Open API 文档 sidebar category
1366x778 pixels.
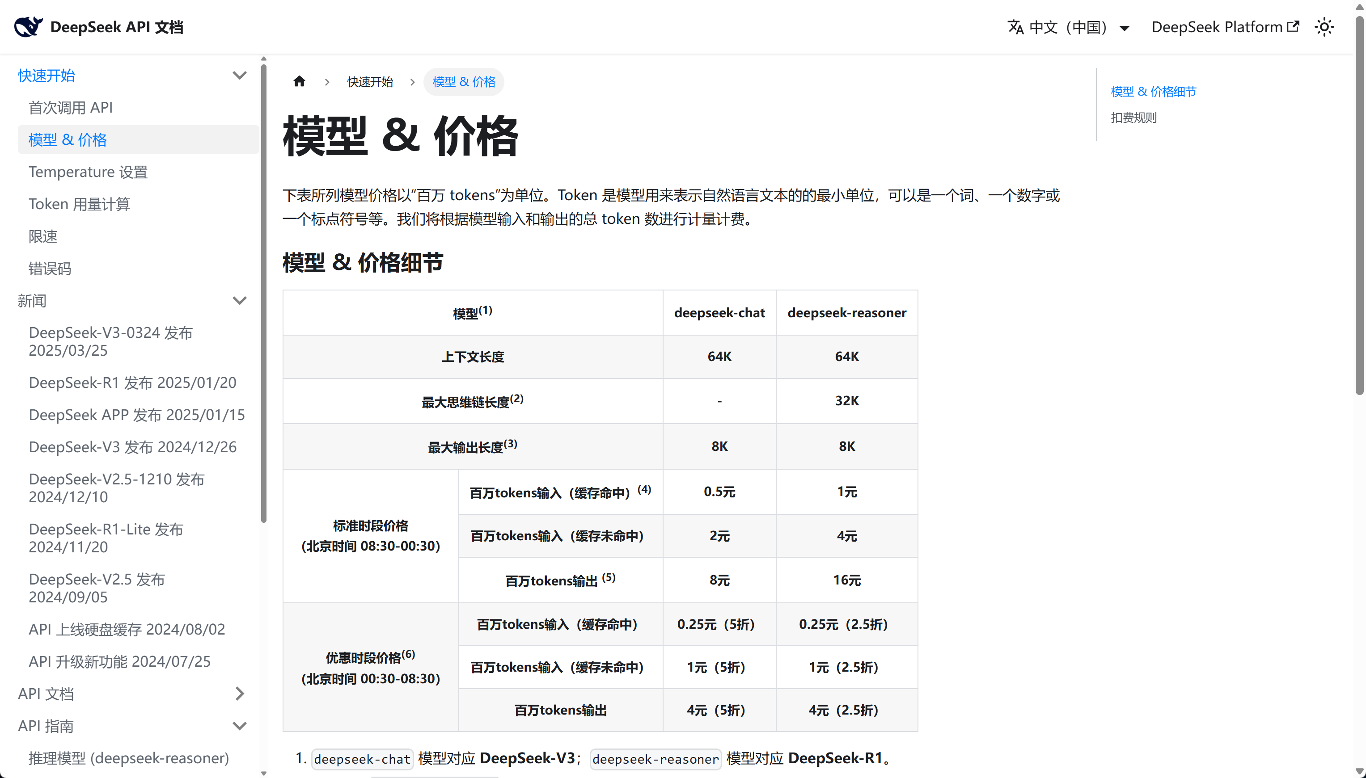[46, 694]
